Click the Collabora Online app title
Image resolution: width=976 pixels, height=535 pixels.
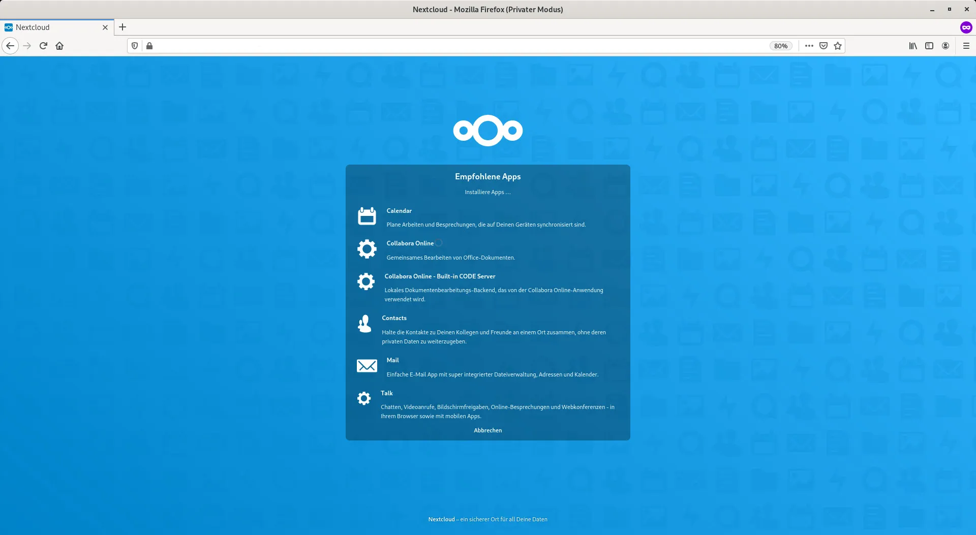pyautogui.click(x=410, y=243)
